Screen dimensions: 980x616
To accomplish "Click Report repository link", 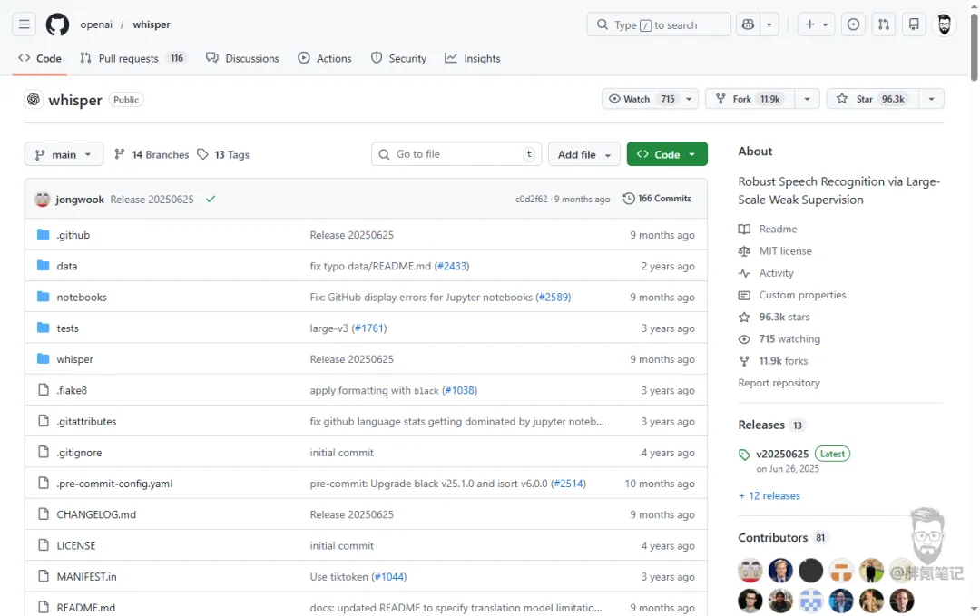I will (779, 382).
